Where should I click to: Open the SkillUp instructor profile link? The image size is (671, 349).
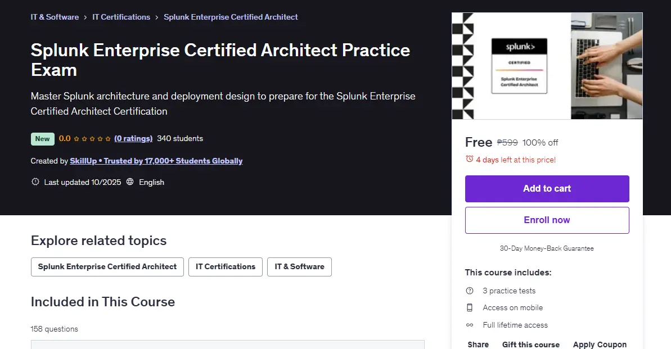coord(156,161)
